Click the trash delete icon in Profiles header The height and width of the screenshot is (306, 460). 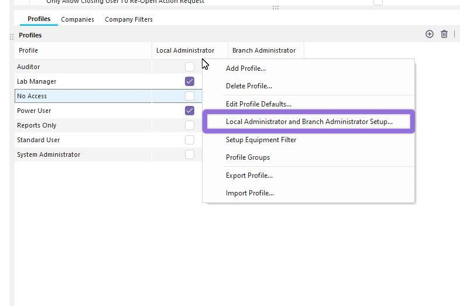[444, 35]
